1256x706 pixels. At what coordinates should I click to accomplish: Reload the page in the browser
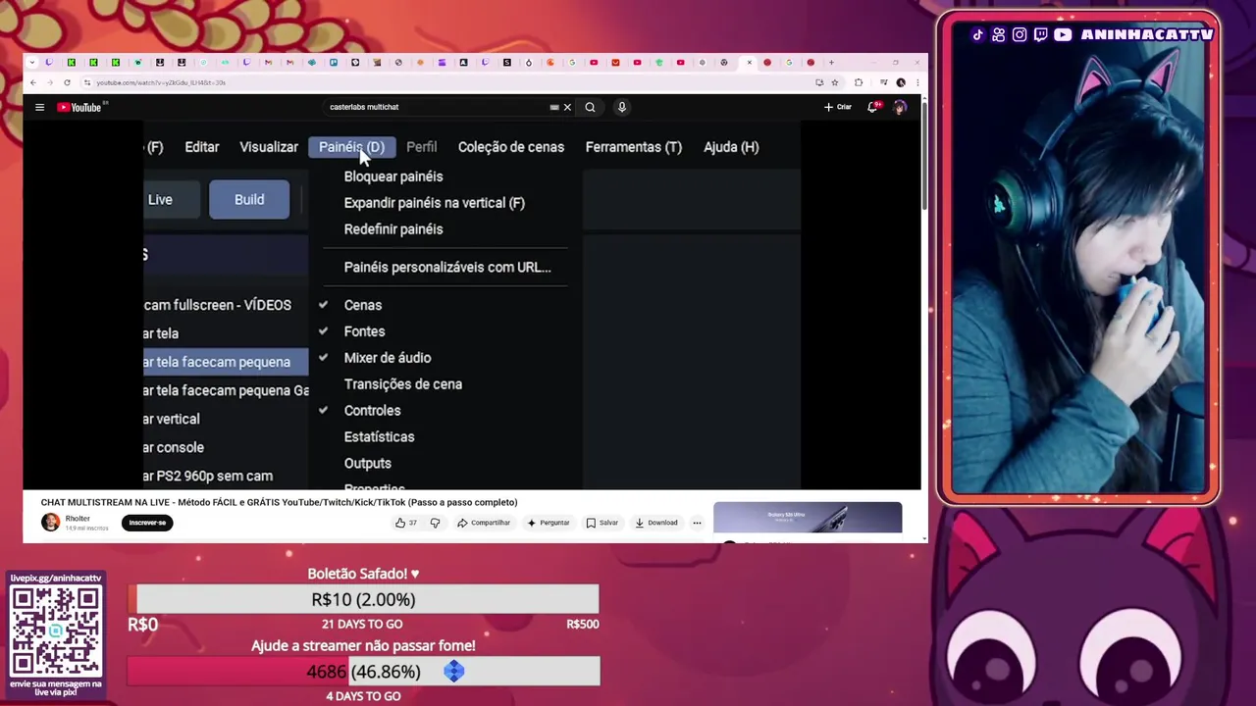[67, 82]
